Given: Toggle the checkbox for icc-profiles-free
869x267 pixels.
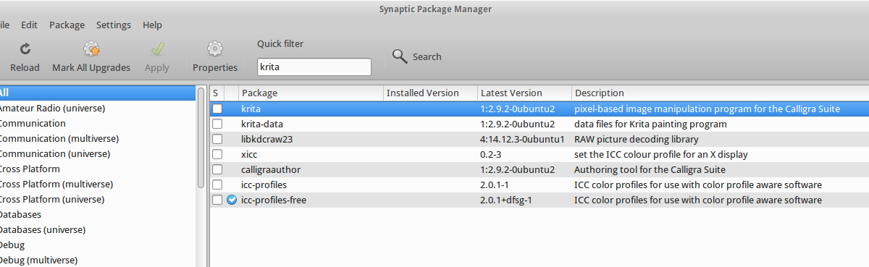Looking at the screenshot, I should (217, 200).
